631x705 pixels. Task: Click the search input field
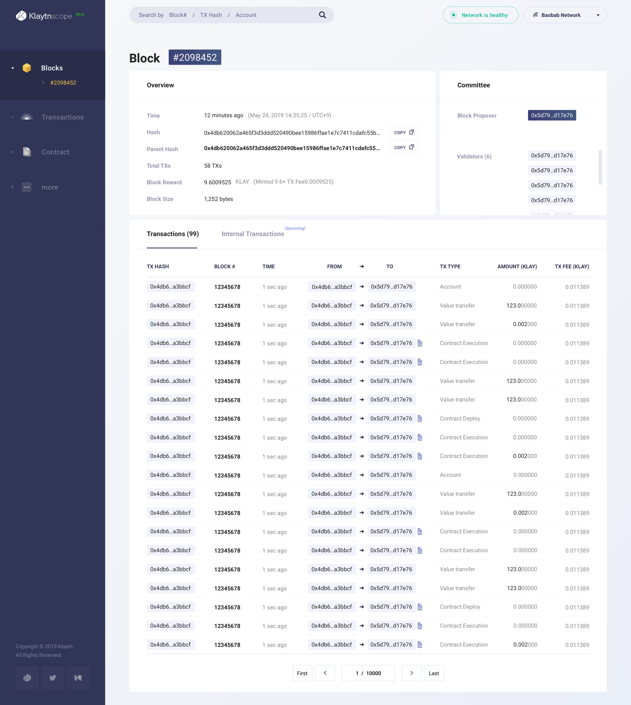pyautogui.click(x=225, y=15)
